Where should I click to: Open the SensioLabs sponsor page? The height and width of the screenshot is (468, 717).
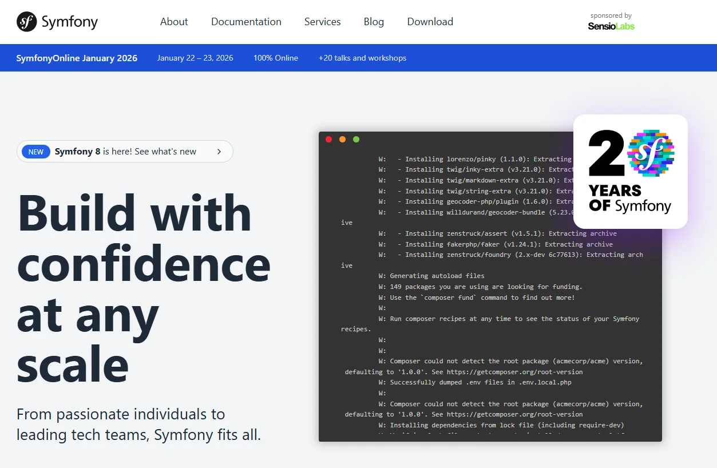611,26
